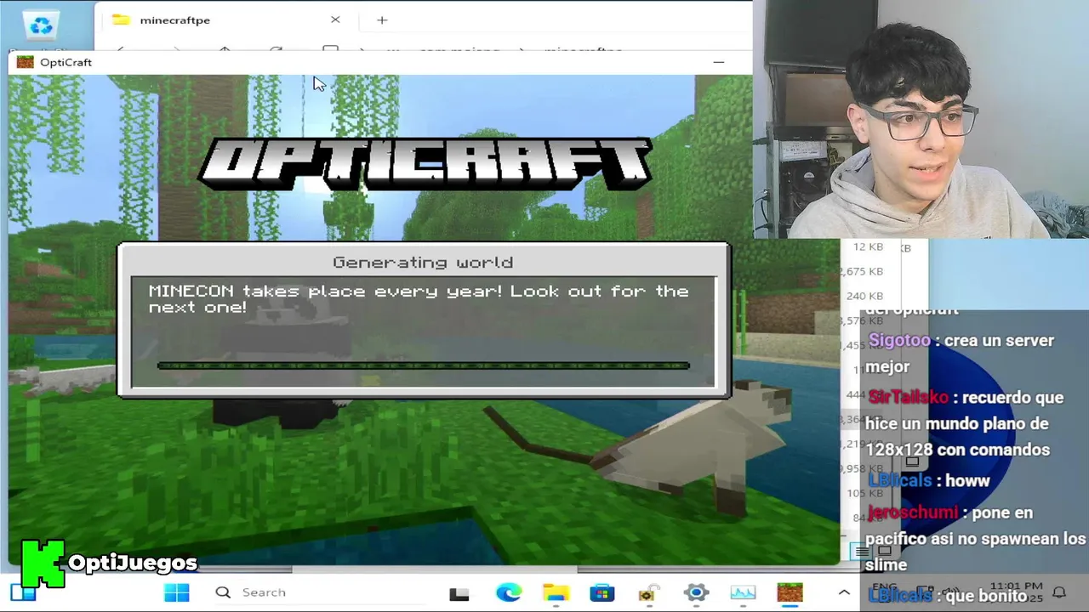The height and width of the screenshot is (612, 1089).
Task: Click the 'howw' chat message
Action: 967,480
